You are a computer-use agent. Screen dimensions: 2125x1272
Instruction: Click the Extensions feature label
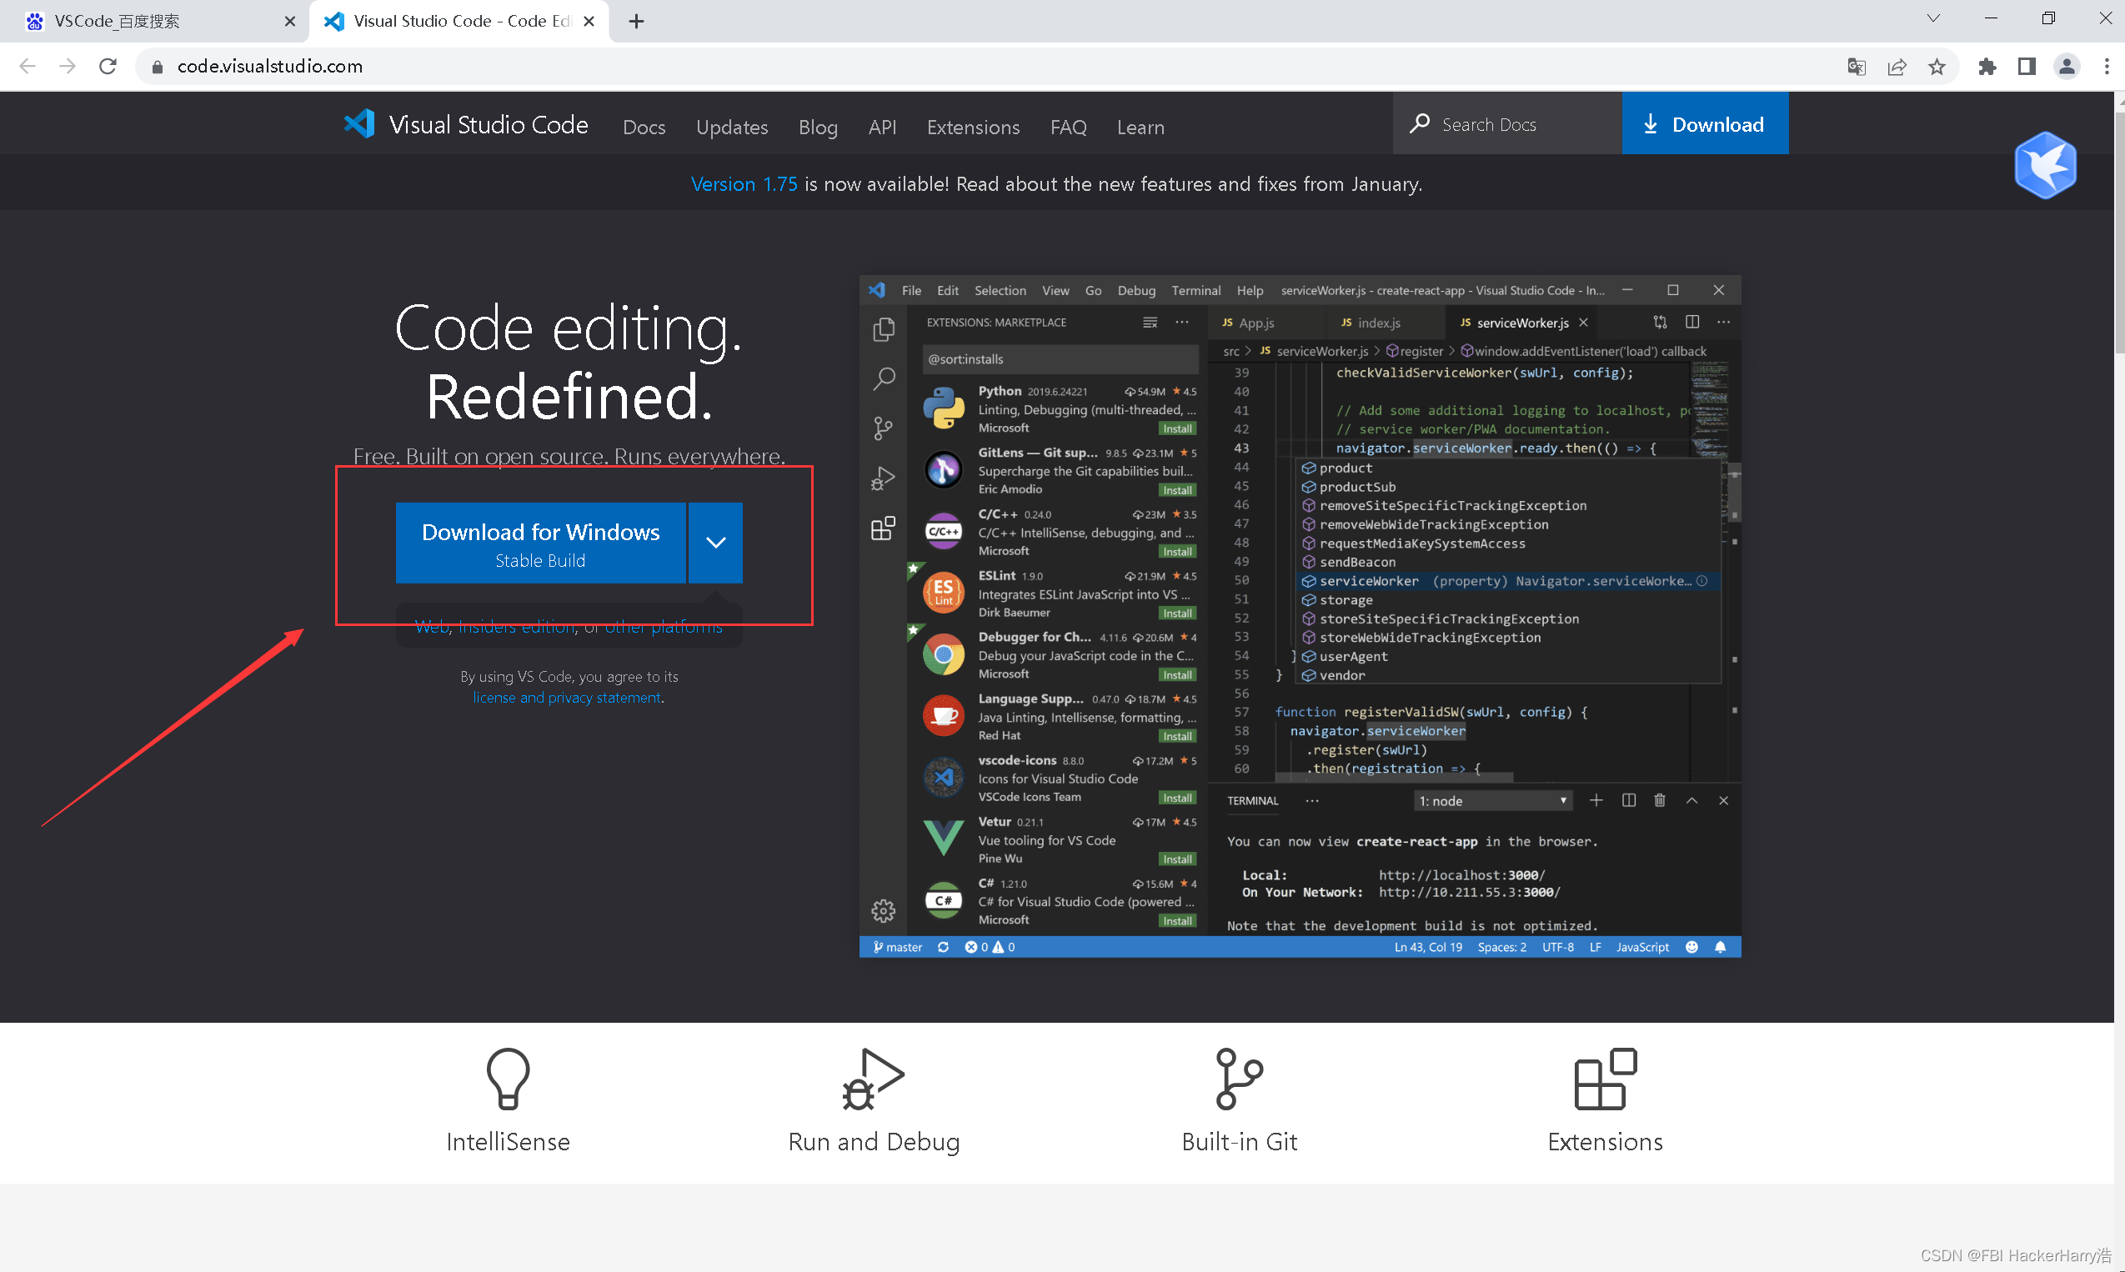1606,1141
